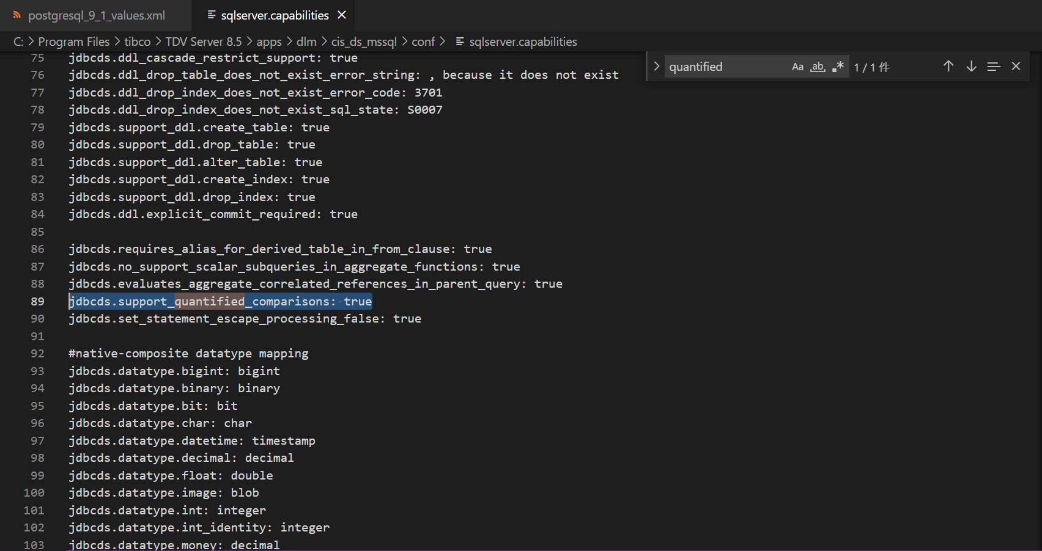
Task: Click the file icon on sqlserver.capabilities tab
Action: click(x=212, y=15)
